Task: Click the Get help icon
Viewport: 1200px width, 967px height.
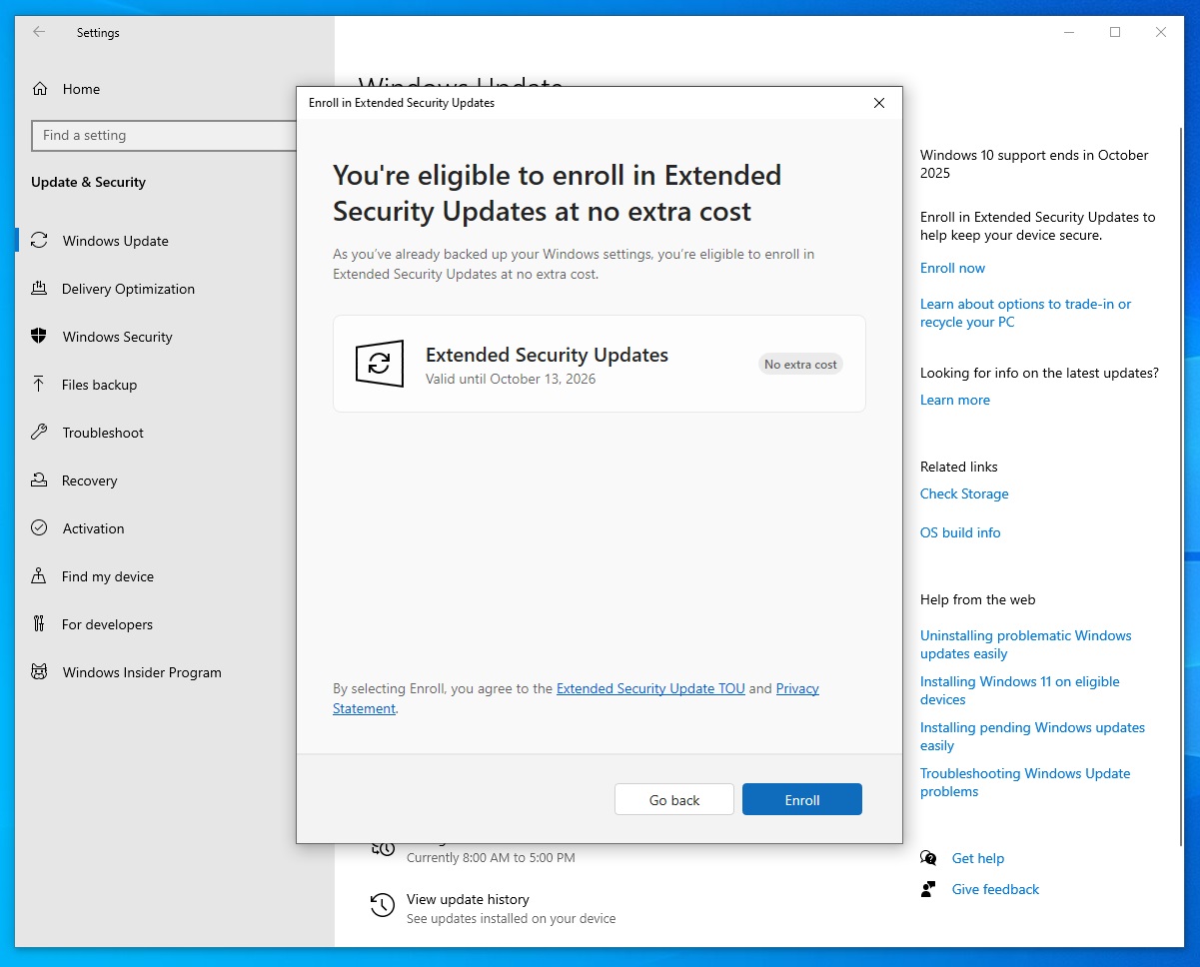Action: pyautogui.click(x=927, y=858)
